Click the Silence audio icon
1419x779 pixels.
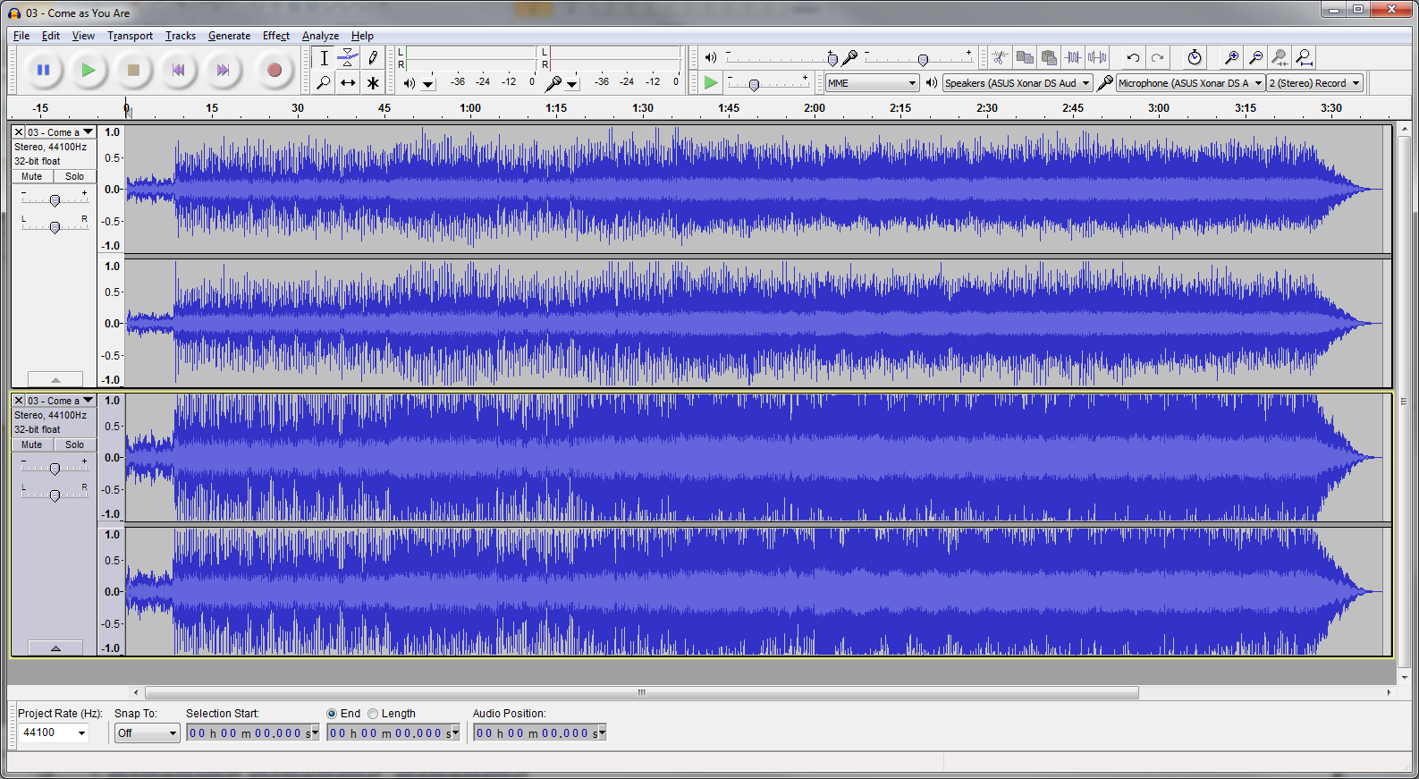1097,57
